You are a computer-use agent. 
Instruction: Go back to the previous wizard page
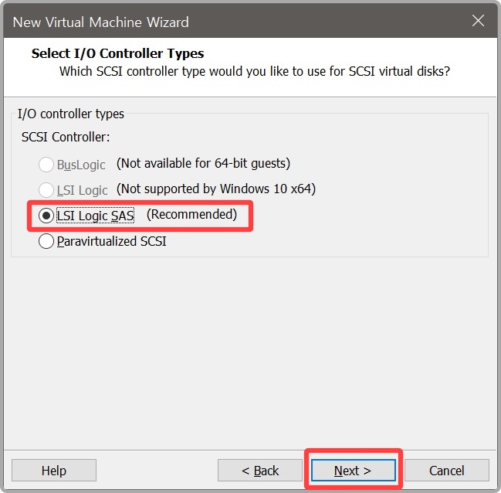(260, 470)
